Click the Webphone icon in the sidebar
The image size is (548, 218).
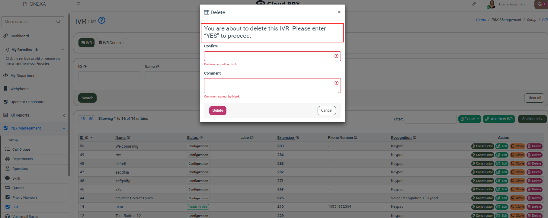[x=5, y=89]
